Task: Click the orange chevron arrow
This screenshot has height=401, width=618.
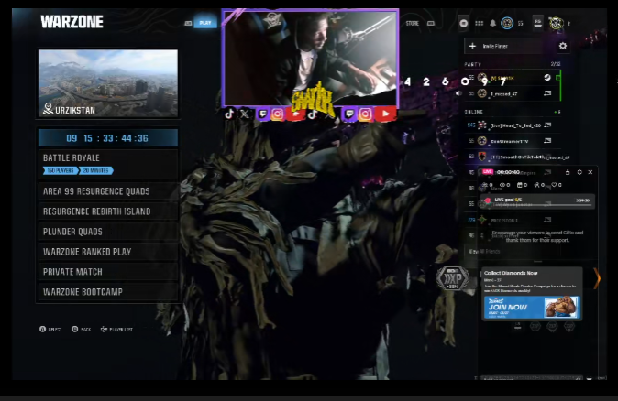Action: tap(597, 277)
